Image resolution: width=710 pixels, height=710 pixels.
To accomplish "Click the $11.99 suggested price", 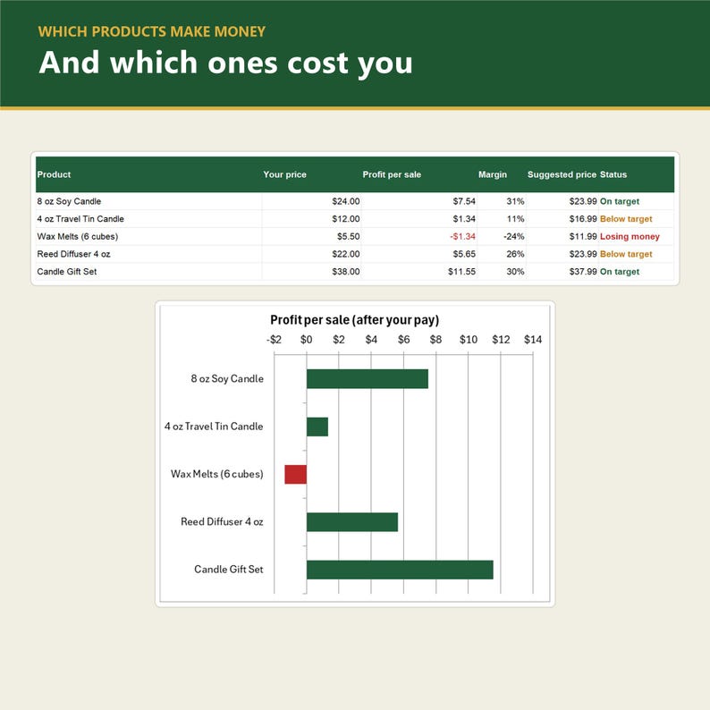I will point(583,236).
